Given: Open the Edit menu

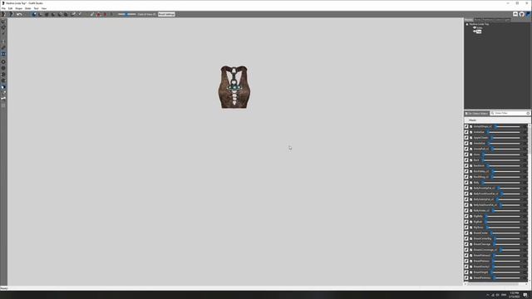Looking at the screenshot, I should coord(10,8).
